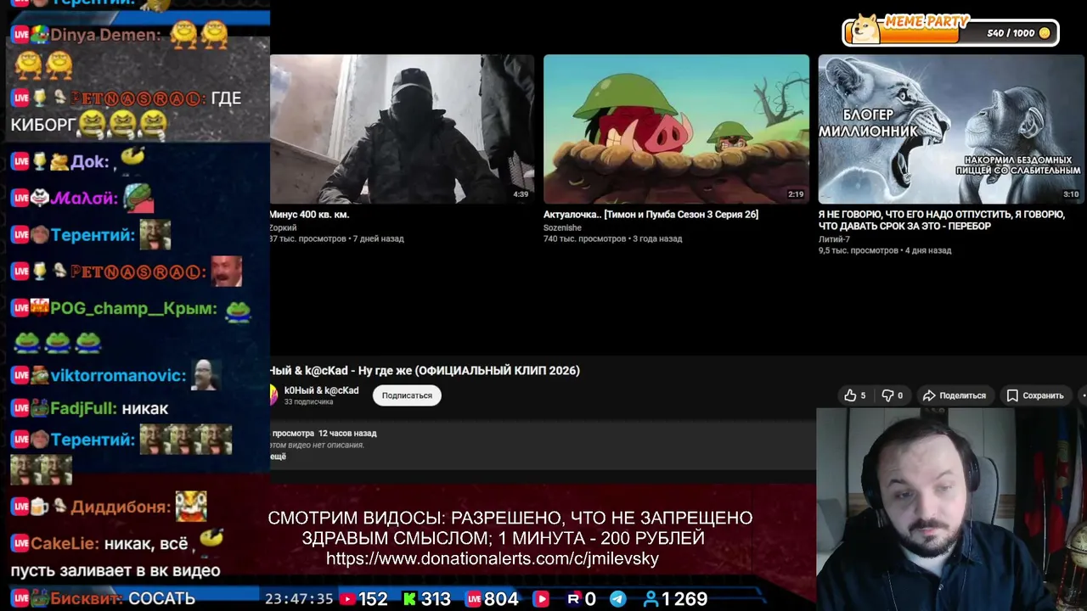This screenshot has height=611, width=1087.
Task: Open the Тимон и Пумба video thumbnail
Action: pos(676,129)
